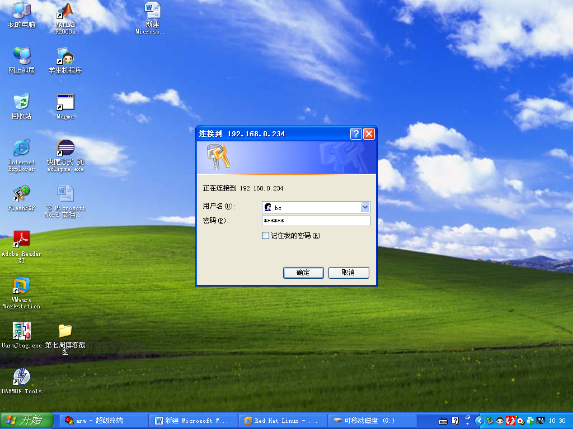Confirm login with the 确定 button
The width and height of the screenshot is (573, 429).
pos(303,273)
